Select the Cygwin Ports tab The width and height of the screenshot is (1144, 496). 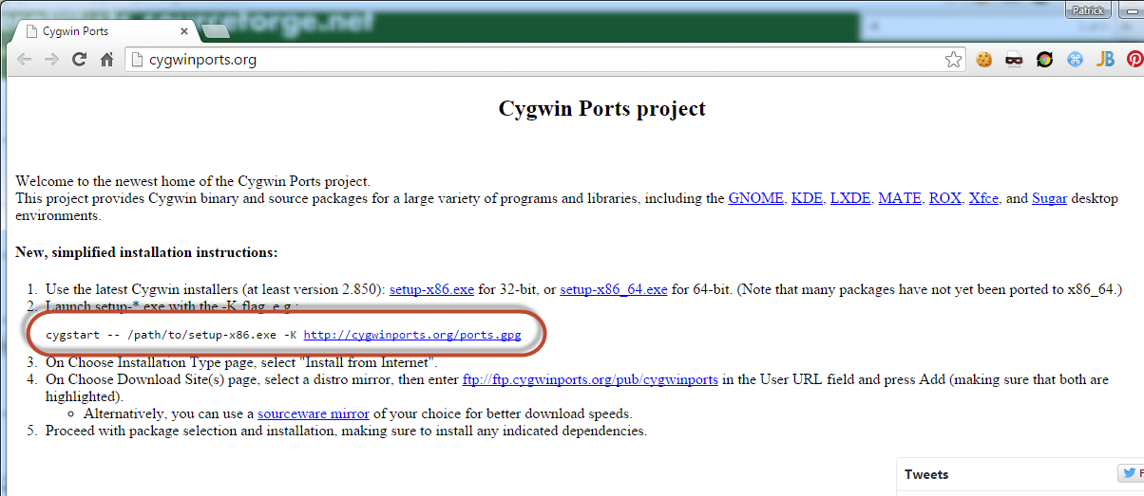tap(105, 31)
